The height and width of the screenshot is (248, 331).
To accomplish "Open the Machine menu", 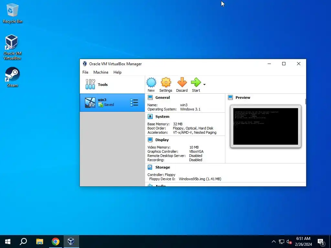I will (x=101, y=72).
